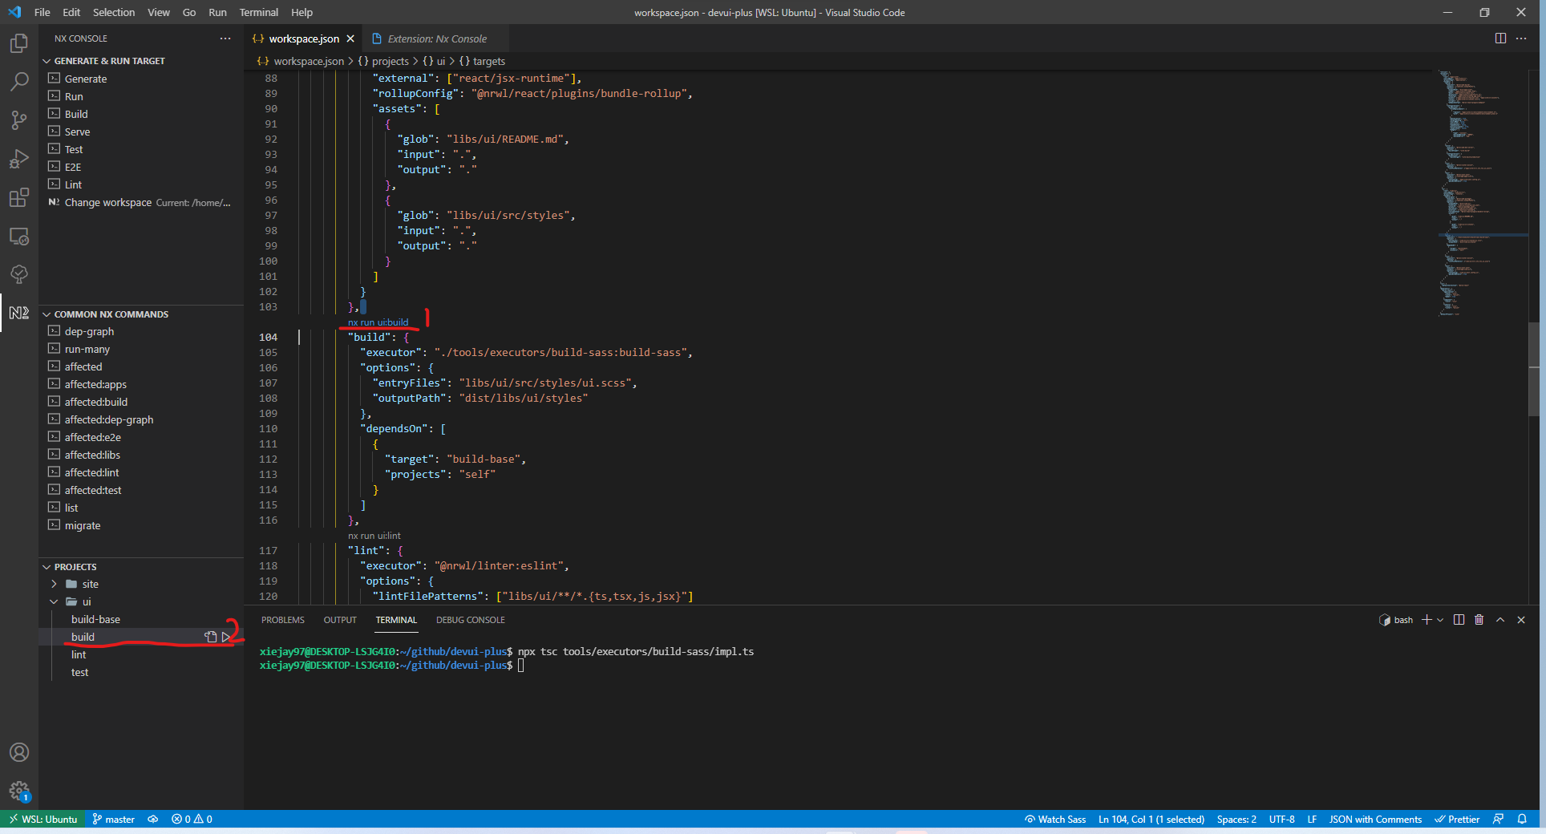The image size is (1546, 834).
Task: Run the ui build target play icon
Action: coord(227,637)
